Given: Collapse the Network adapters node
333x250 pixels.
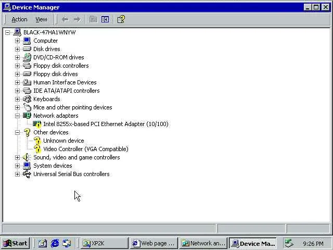Looking at the screenshot, I should (x=17, y=116).
